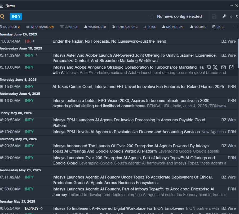The height and width of the screenshot is (214, 239).
Task: Toggle the IMPORTANCE ON filter
Action: click(x=40, y=27)
